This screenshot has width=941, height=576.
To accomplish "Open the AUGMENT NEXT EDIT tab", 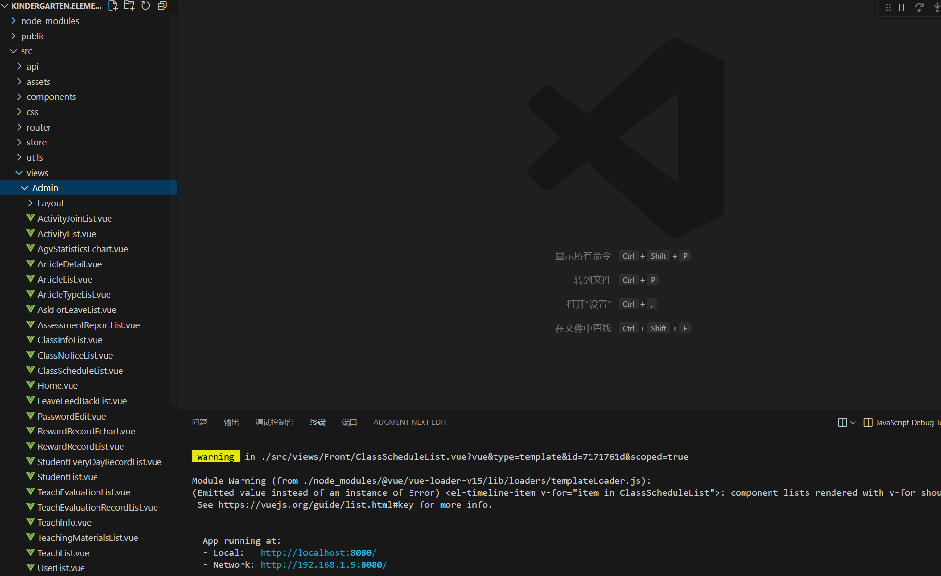I will coord(410,422).
